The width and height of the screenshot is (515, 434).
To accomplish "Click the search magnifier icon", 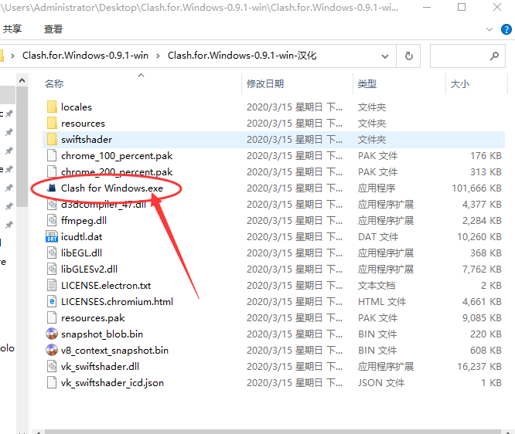I will coord(494,56).
